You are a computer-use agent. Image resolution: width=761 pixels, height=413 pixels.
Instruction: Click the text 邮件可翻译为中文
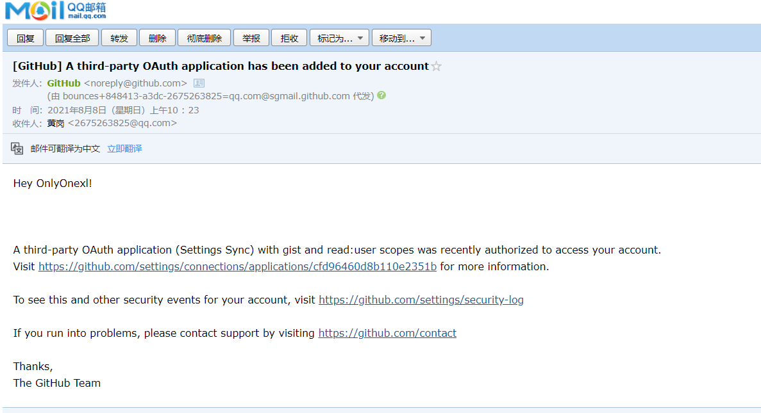pyautogui.click(x=65, y=149)
